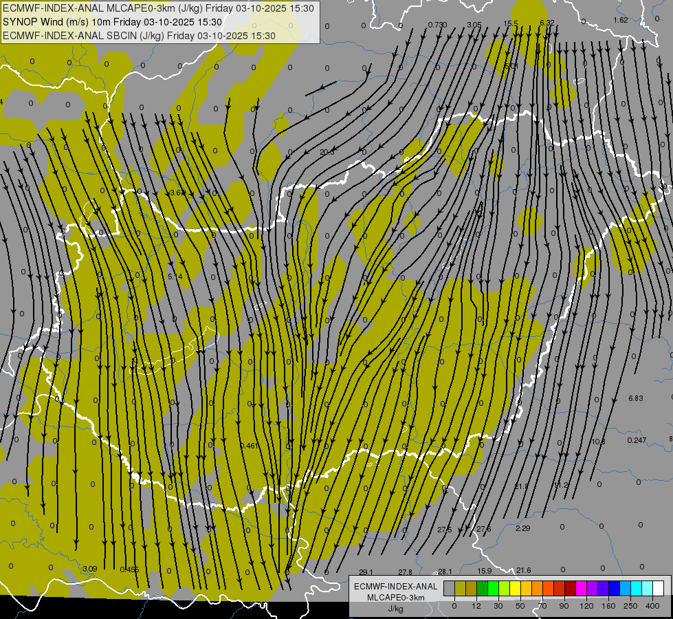Screen dimensions: 673x619
Task: Click the map value 0.455
Action: 129,569
